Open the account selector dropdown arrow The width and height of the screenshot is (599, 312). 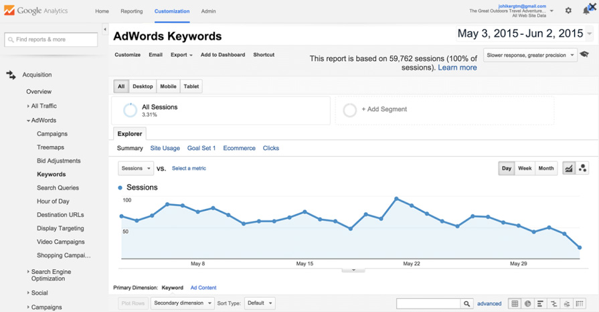551,11
